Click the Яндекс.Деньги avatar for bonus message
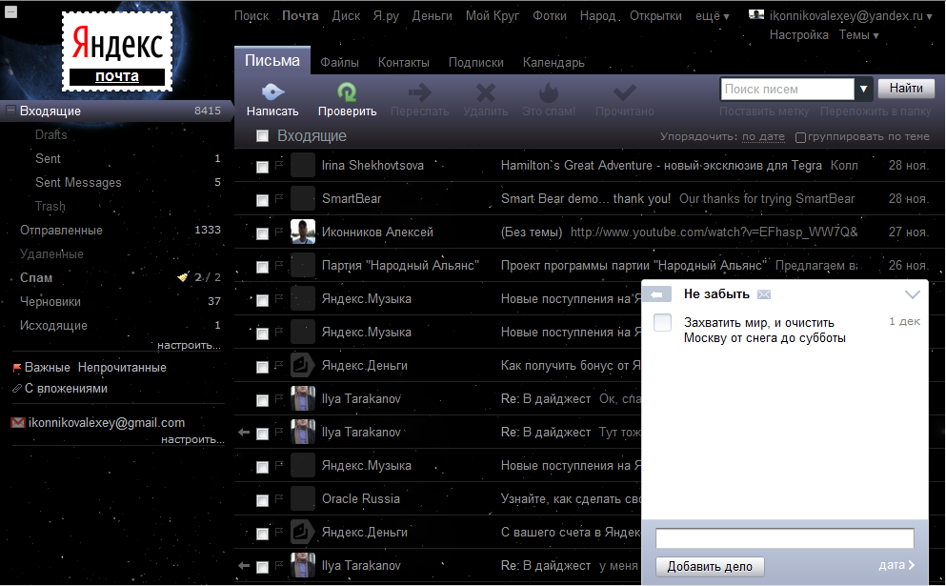Image resolution: width=946 pixels, height=586 pixels. [303, 365]
